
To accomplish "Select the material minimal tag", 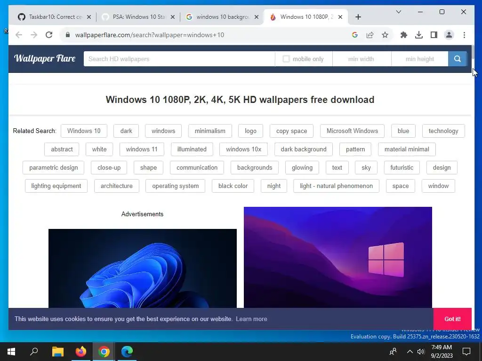I will [x=407, y=149].
